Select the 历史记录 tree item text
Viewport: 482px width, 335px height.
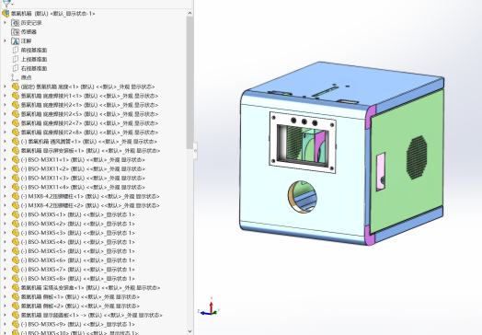click(31, 23)
